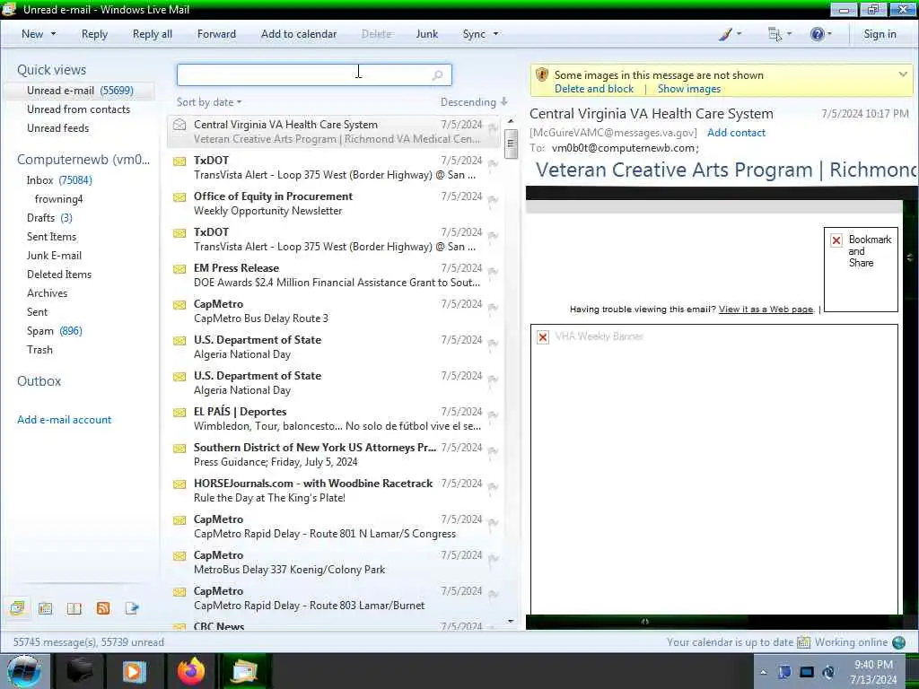Open the paintbrush colorize toolbar icon
The image size is (919, 689).
click(x=725, y=34)
